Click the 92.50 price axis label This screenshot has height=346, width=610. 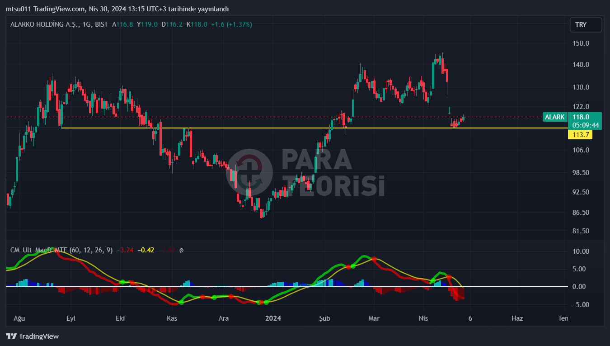581,192
